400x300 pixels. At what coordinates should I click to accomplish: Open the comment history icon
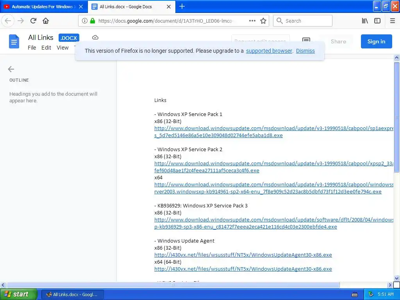[x=306, y=39]
